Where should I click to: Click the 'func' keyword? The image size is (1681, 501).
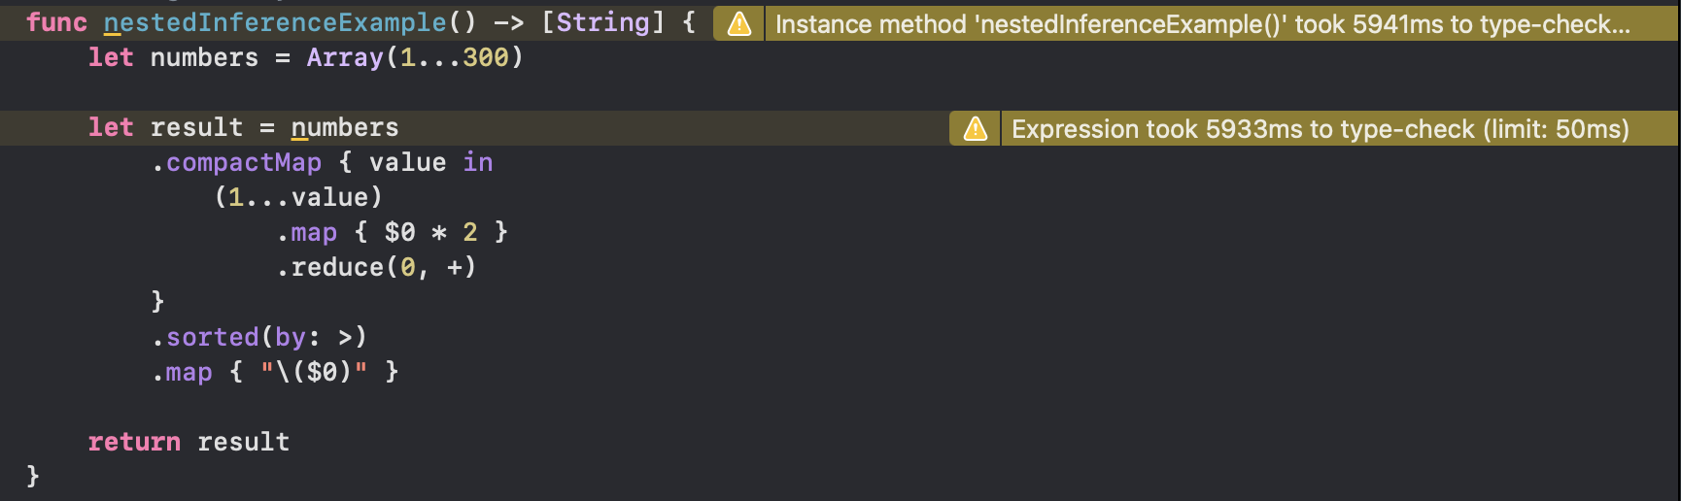(x=56, y=22)
